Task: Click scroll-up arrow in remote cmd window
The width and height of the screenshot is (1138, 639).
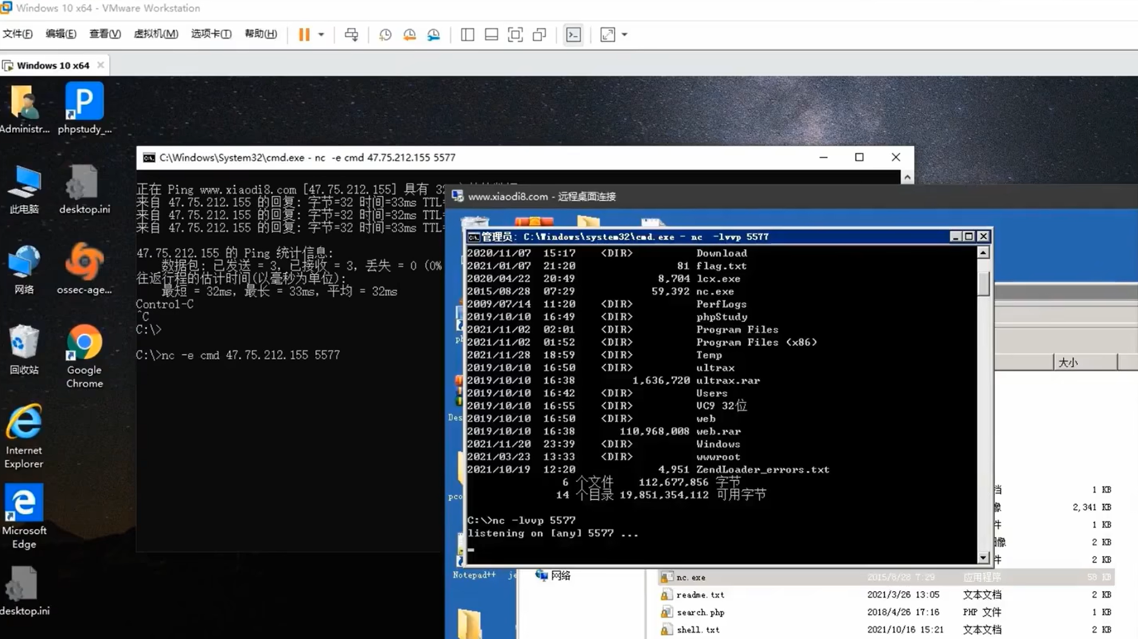Action: coord(983,253)
